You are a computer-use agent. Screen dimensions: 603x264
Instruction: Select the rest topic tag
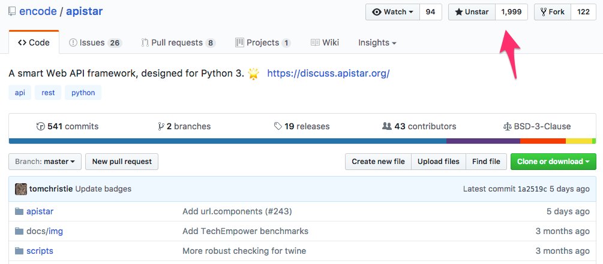click(x=48, y=92)
